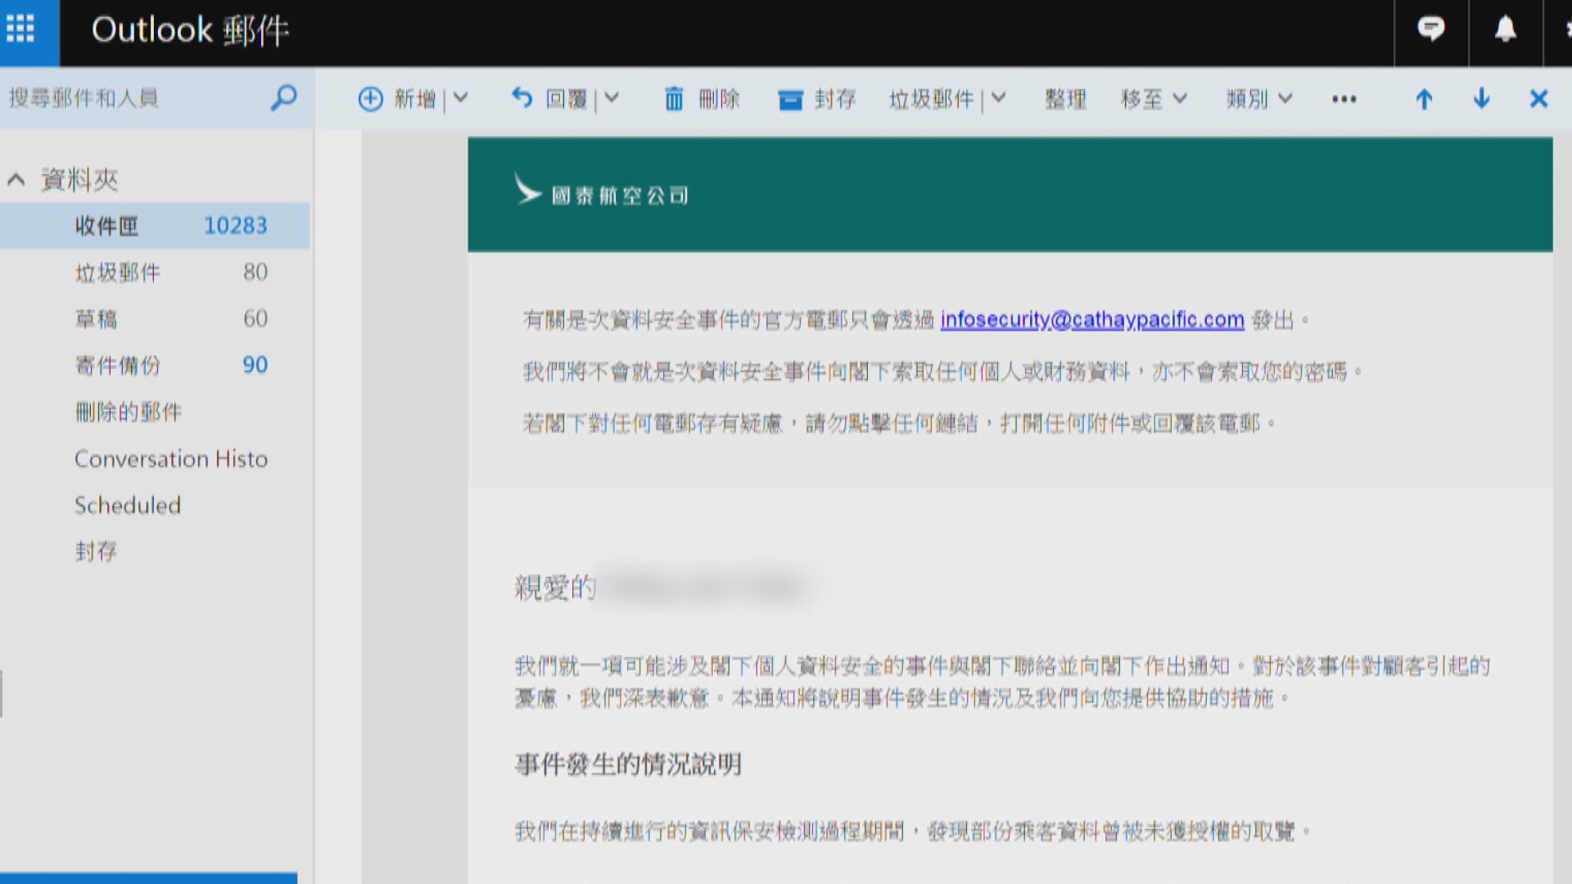Open the 移至 move-to dropdown
Screen dimensions: 1572x884
tap(1154, 99)
